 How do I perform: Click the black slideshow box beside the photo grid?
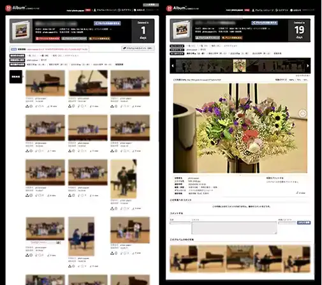pyautogui.click(x=16, y=77)
